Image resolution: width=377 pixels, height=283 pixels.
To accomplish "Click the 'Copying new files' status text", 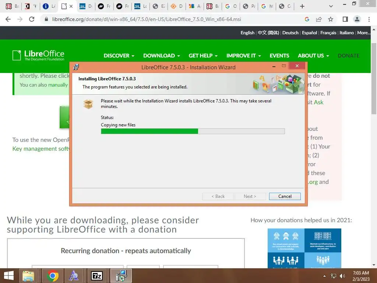I will [118, 125].
